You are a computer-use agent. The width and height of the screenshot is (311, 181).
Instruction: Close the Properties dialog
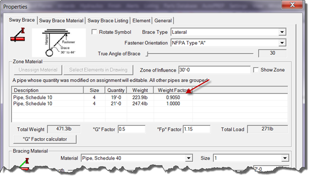[292, 4]
